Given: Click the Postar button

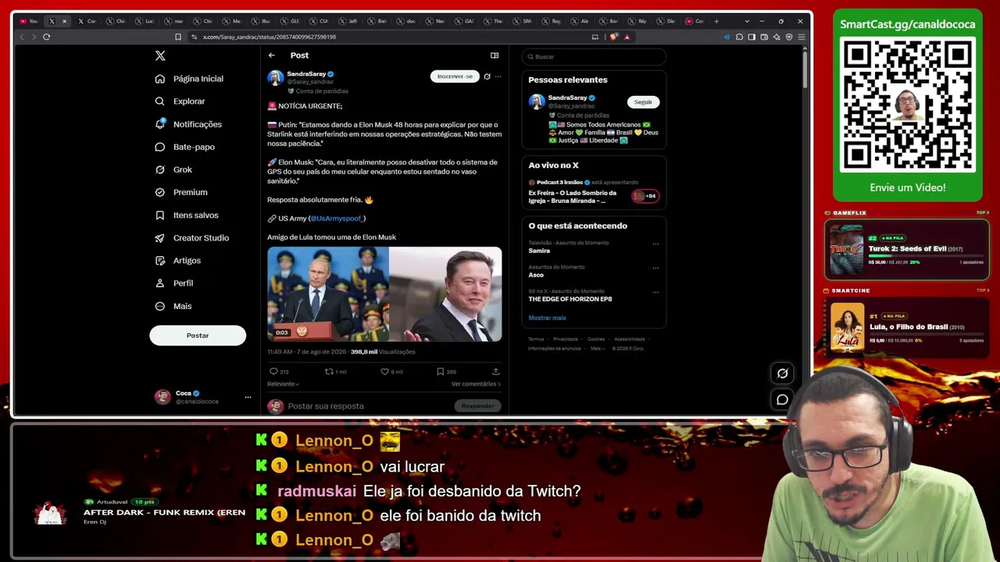Looking at the screenshot, I should (198, 336).
